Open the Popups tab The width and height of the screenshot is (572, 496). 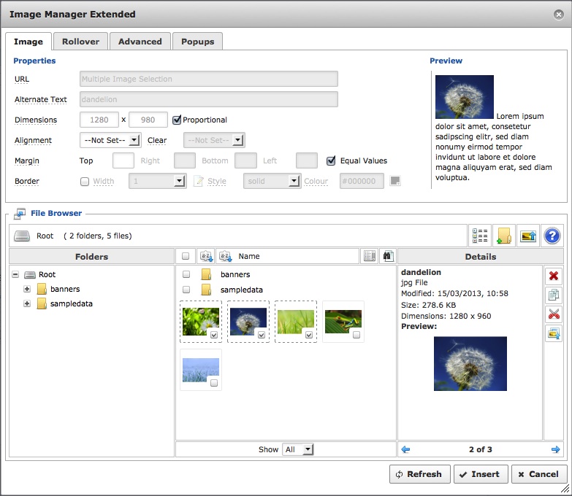tap(197, 42)
